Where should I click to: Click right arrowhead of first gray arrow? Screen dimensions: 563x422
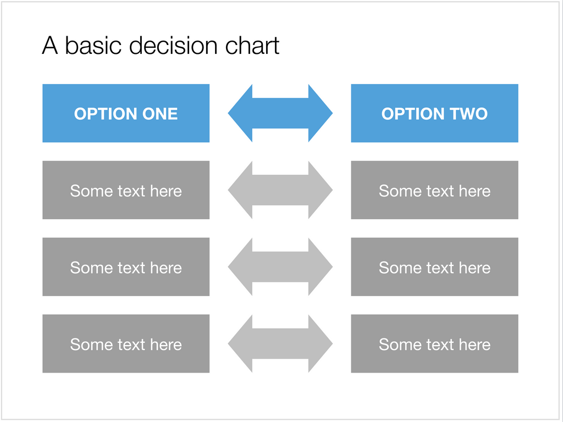point(321,190)
